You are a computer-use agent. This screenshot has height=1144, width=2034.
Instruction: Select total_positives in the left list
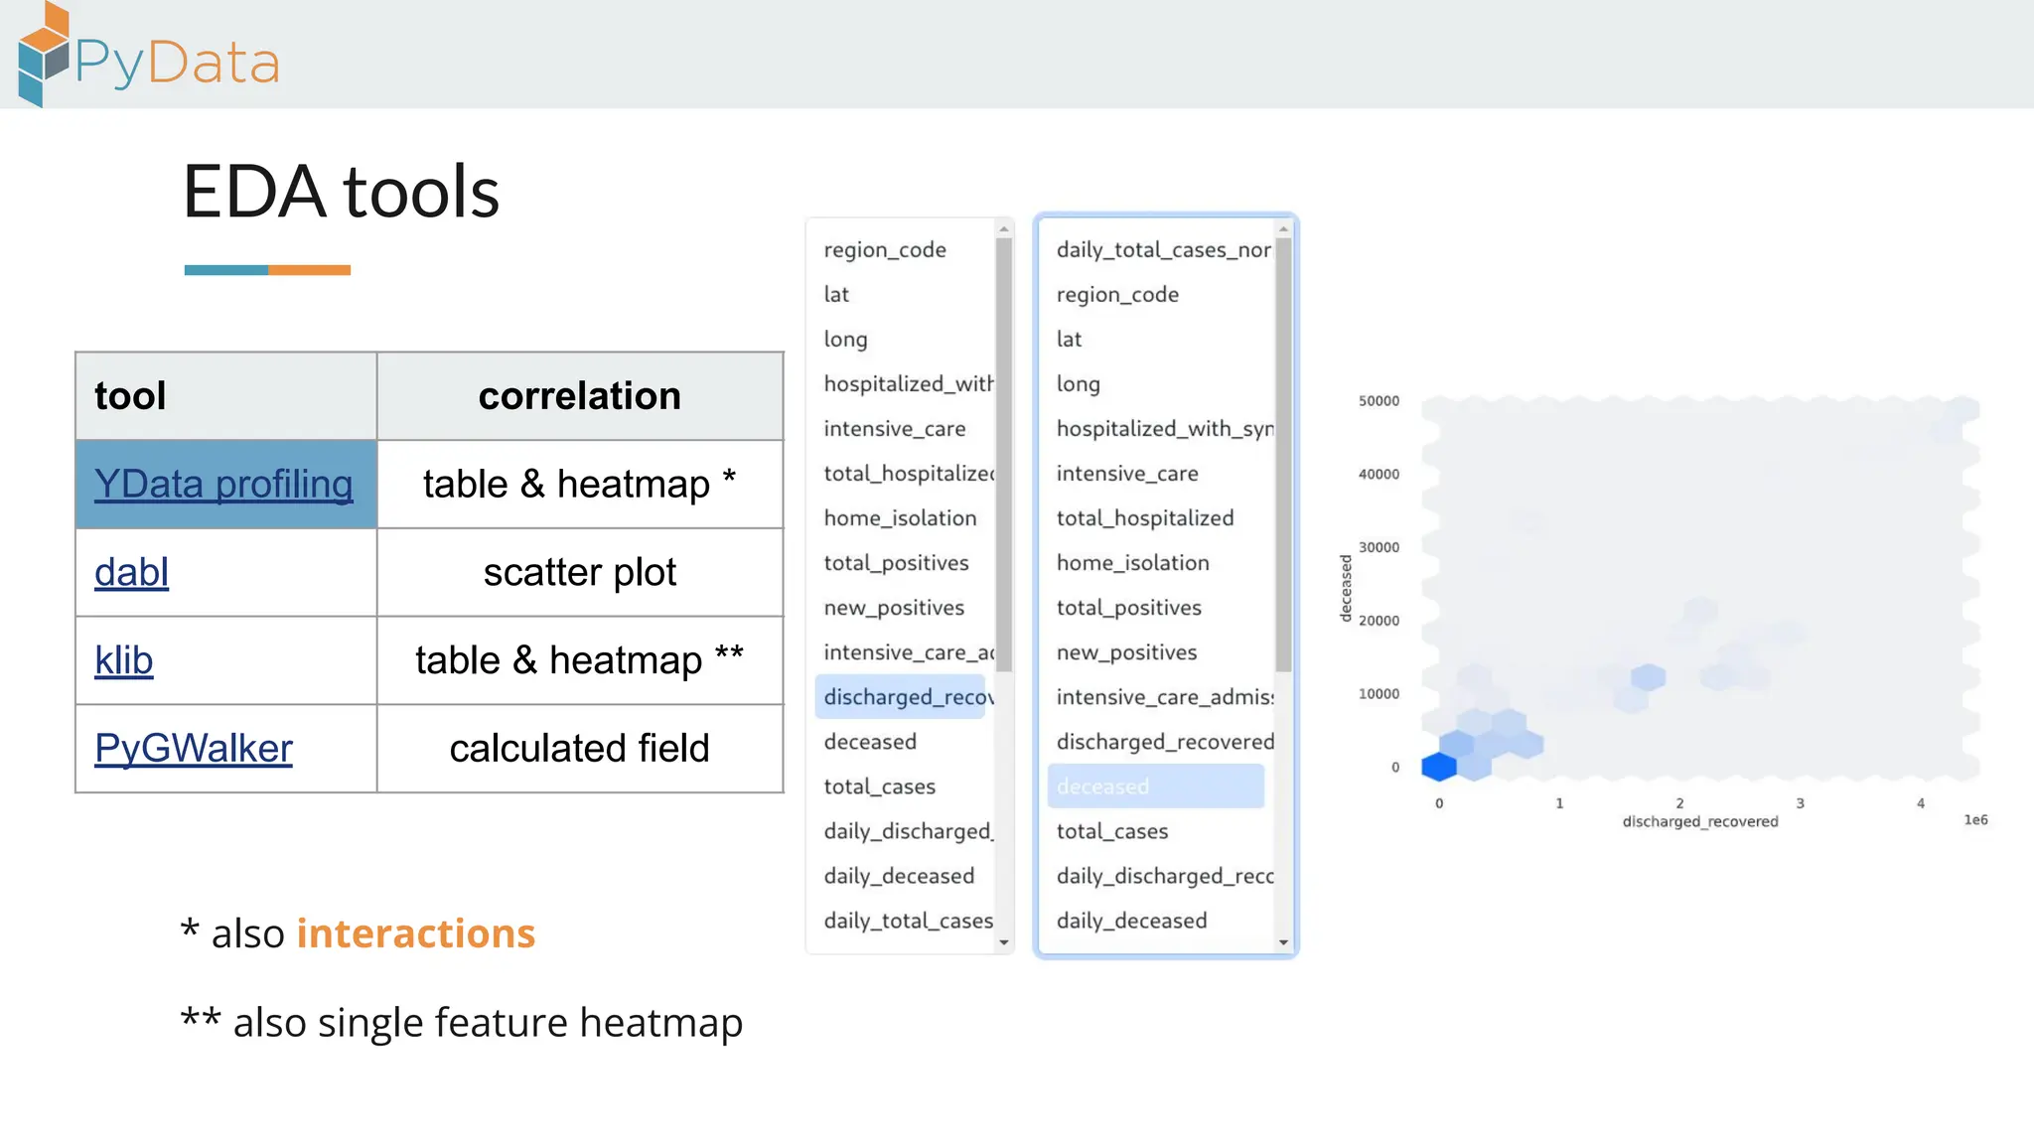(896, 563)
